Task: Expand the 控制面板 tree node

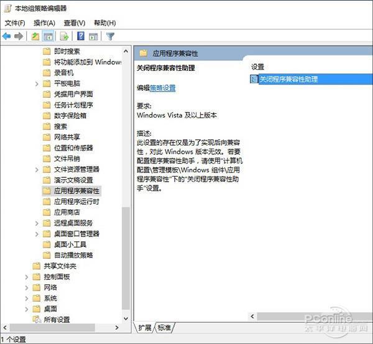Action: [x=27, y=277]
